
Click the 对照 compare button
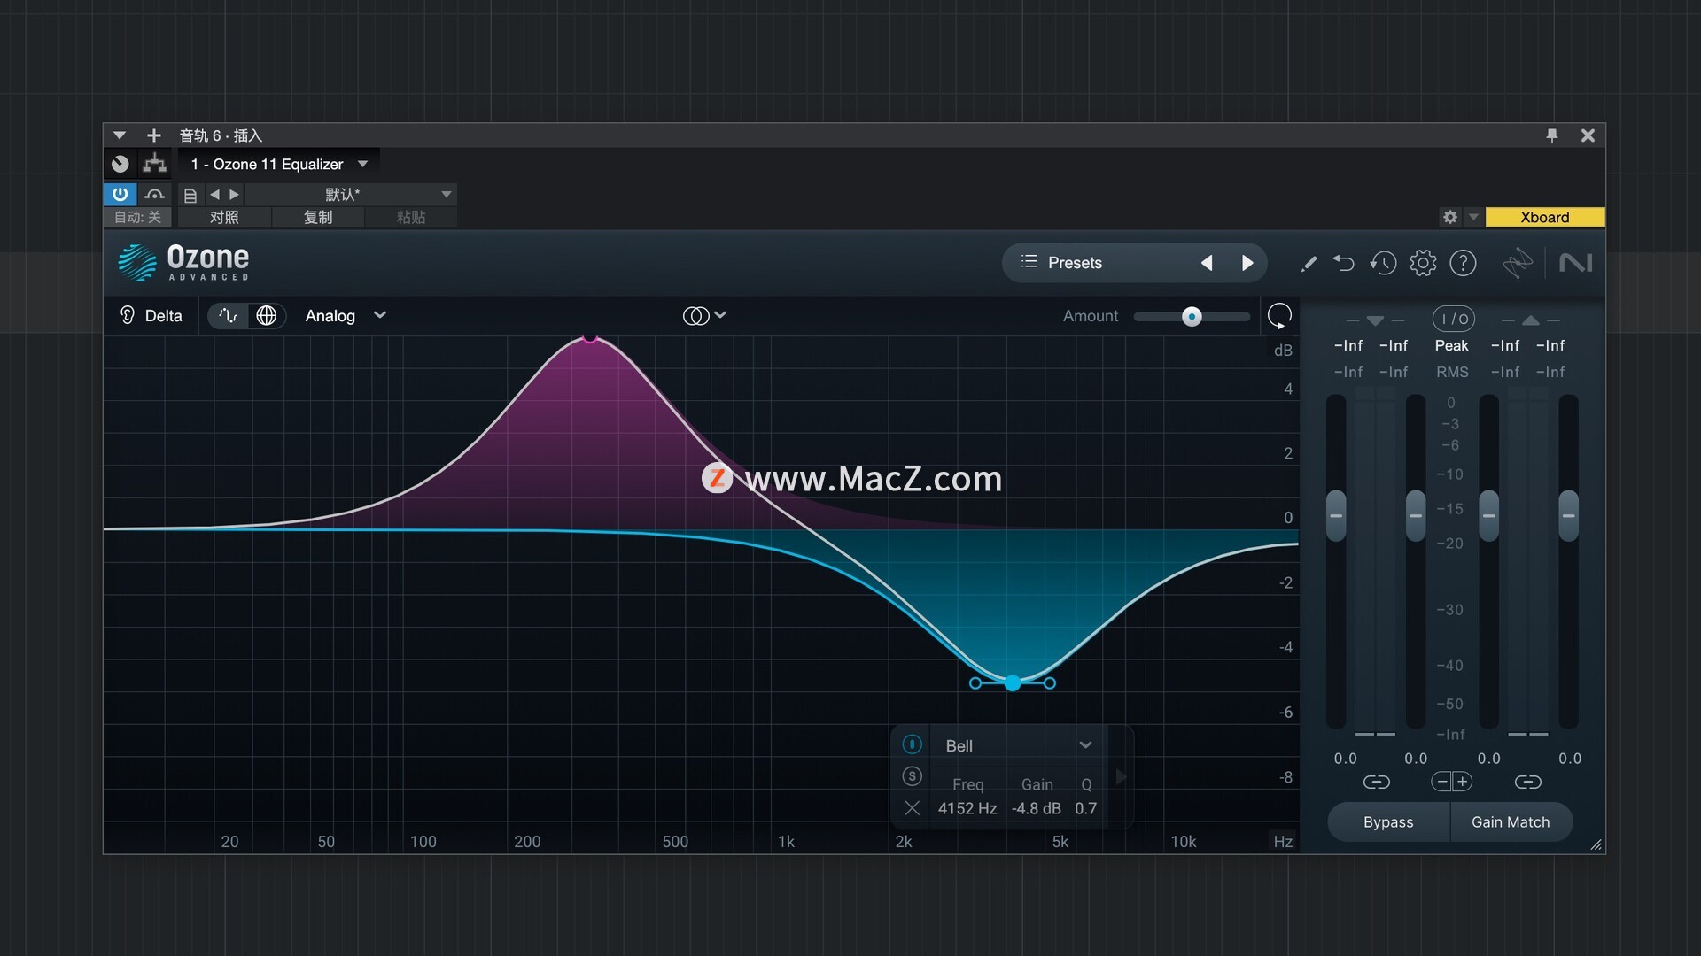click(x=224, y=217)
